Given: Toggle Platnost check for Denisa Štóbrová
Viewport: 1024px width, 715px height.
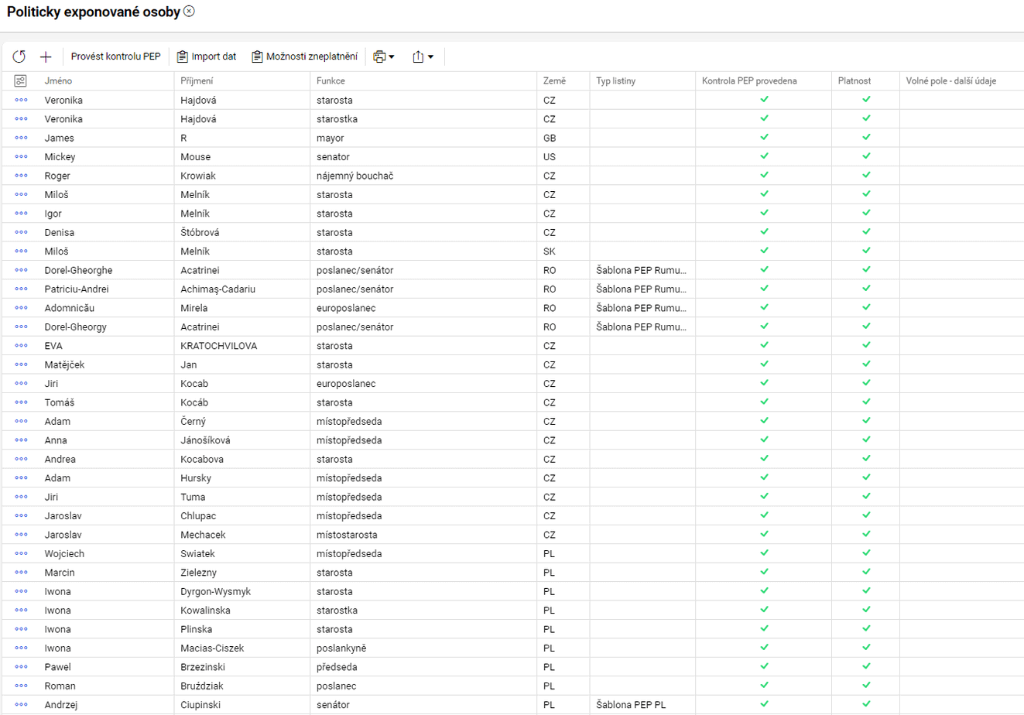Looking at the screenshot, I should click(x=866, y=231).
